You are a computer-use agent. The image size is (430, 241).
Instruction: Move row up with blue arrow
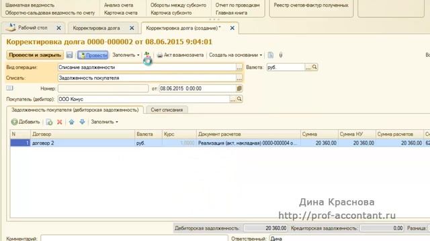[72, 122]
